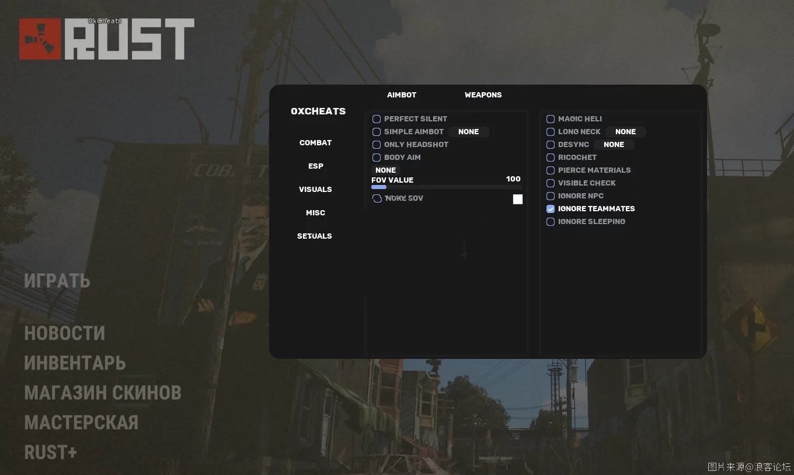Open the Visuals section in sidebar
This screenshot has width=794, height=475.
(x=315, y=190)
